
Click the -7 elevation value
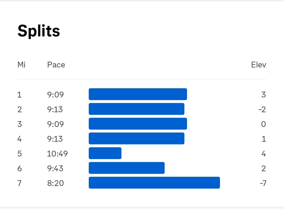pyautogui.click(x=263, y=183)
